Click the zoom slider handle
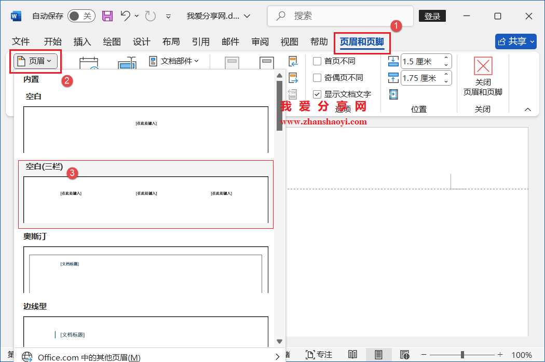Screen dimensions: 545x362 point(462,355)
